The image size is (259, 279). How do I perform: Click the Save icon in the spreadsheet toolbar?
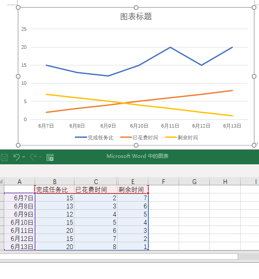coord(4,157)
